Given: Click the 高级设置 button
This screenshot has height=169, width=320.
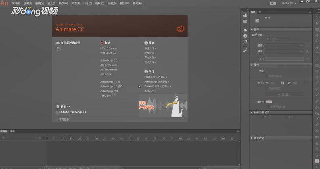Looking at the screenshot, I should pos(284,95).
